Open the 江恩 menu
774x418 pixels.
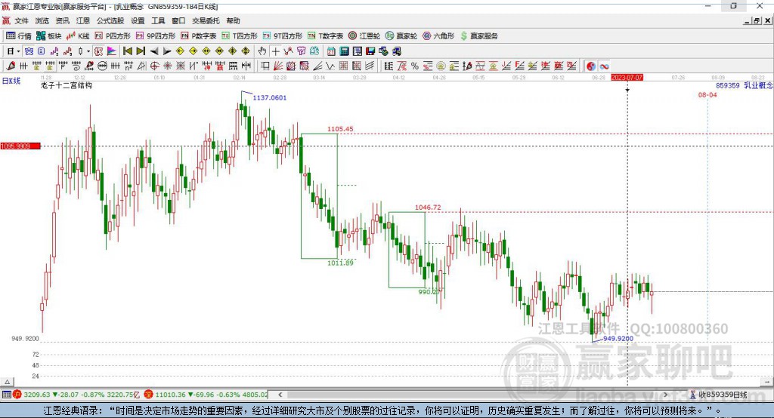82,20
